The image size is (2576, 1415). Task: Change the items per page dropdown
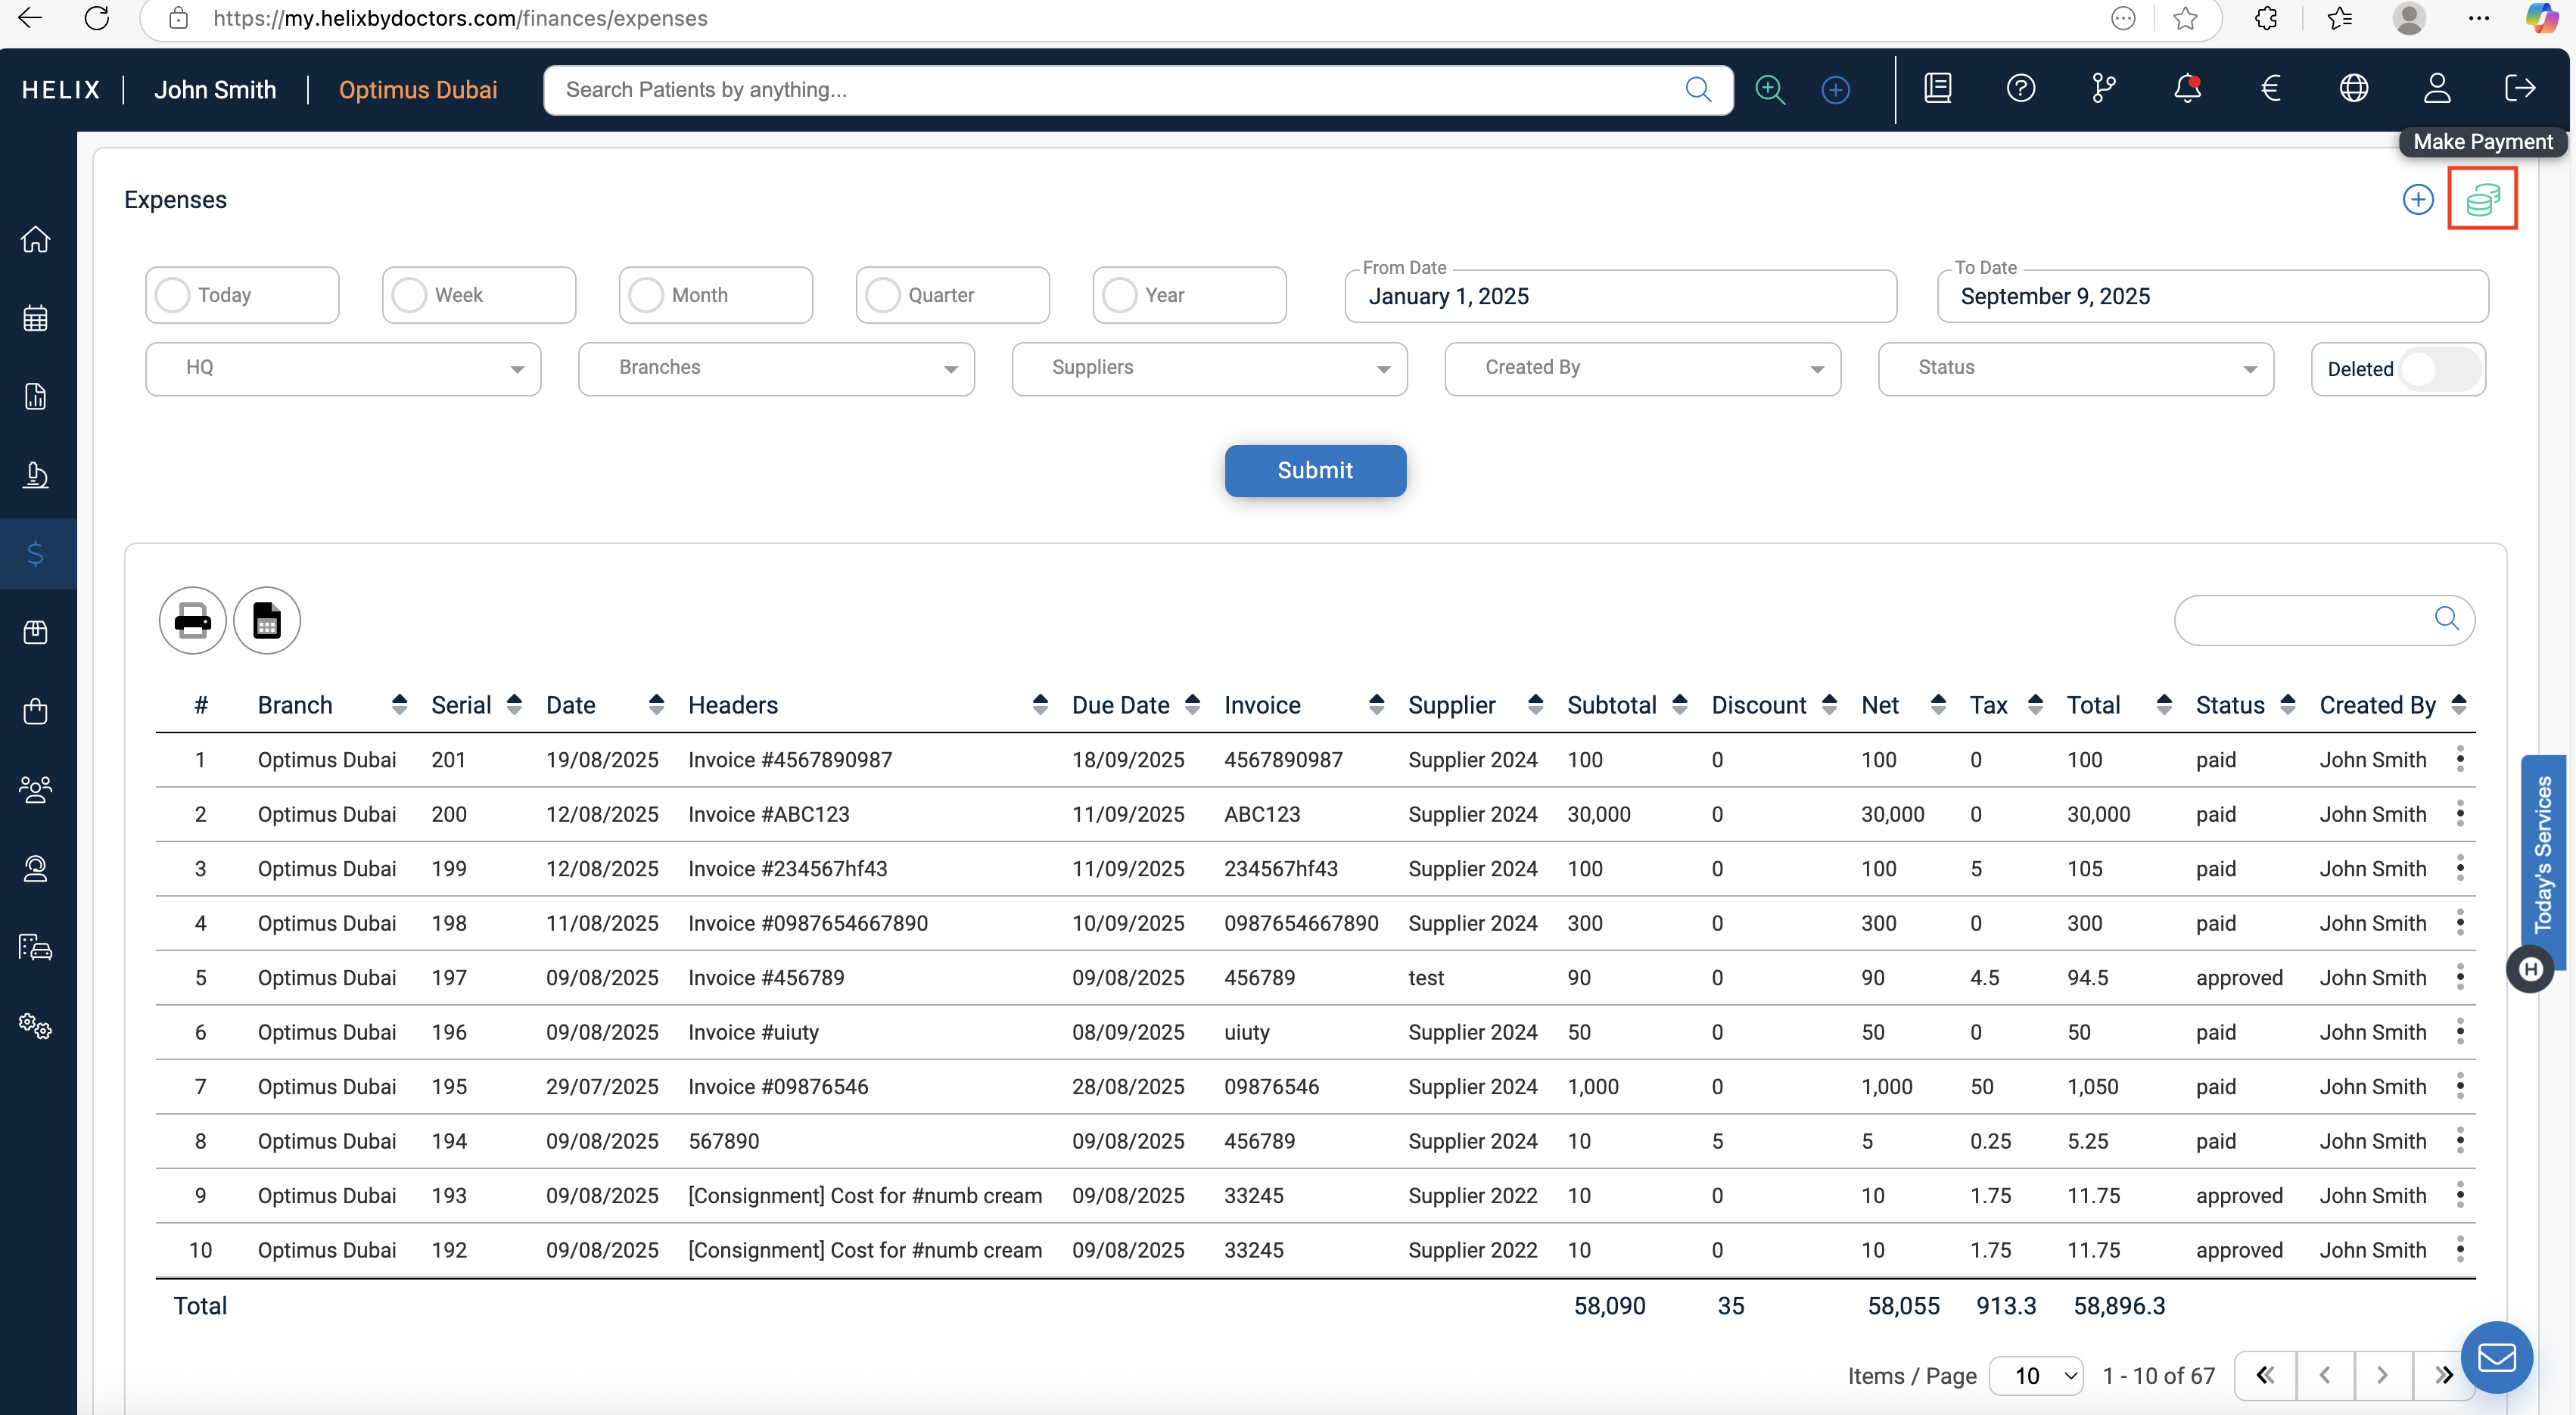point(2035,1376)
